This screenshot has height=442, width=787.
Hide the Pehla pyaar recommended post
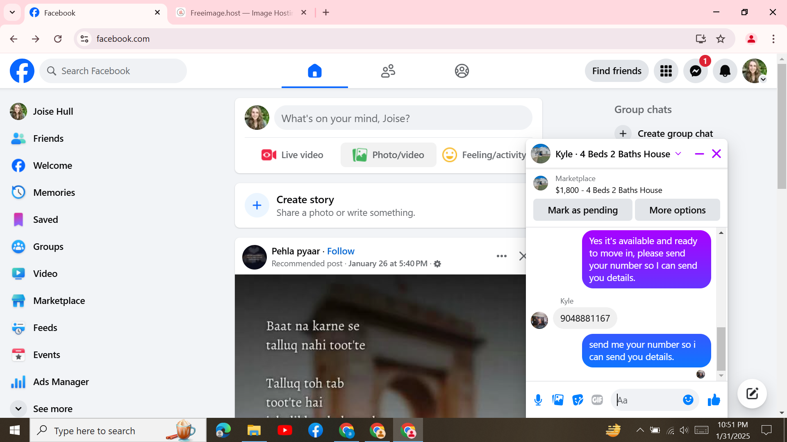coord(523,256)
